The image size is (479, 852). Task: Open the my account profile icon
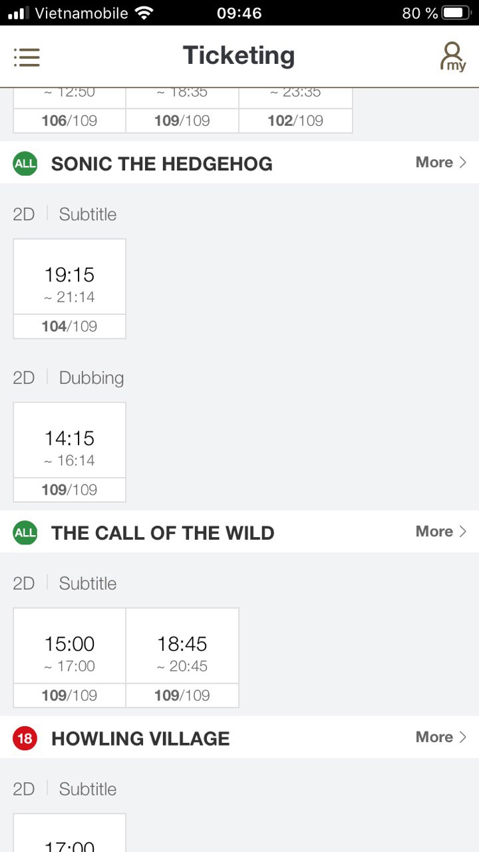pos(452,57)
